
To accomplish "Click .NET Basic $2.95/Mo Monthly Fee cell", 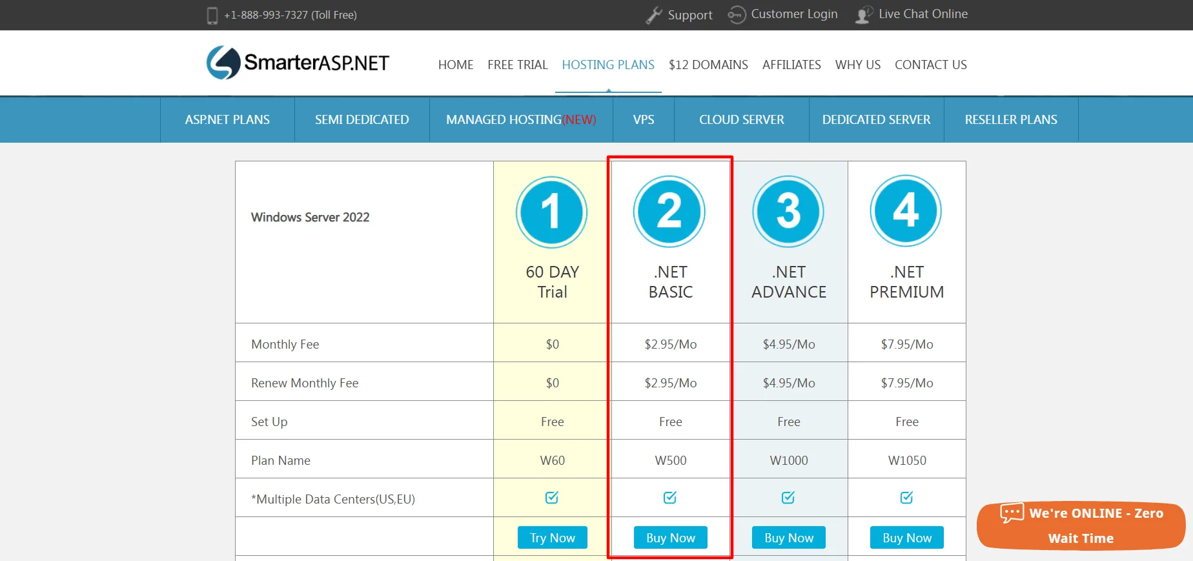I will coord(671,344).
